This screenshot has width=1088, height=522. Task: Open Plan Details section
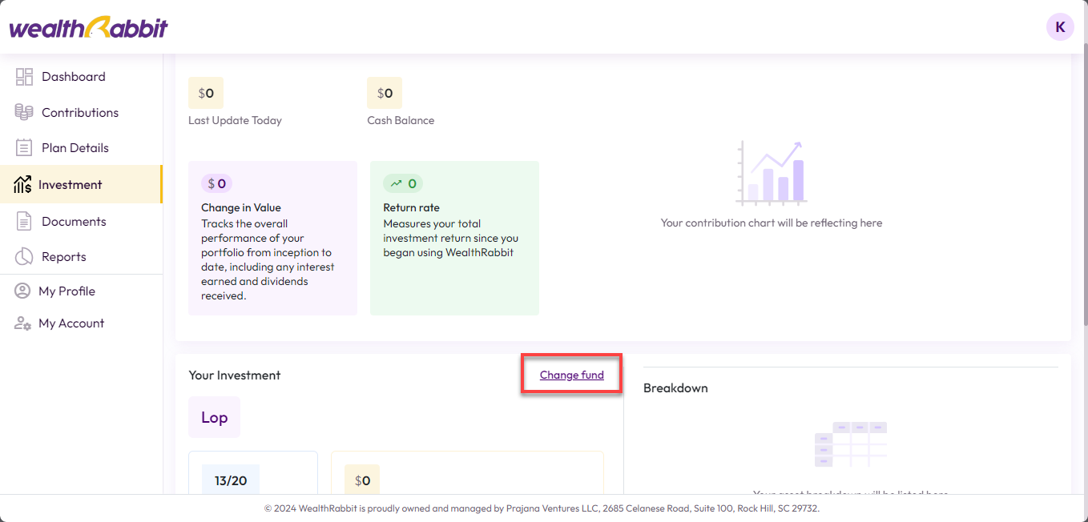click(x=75, y=148)
